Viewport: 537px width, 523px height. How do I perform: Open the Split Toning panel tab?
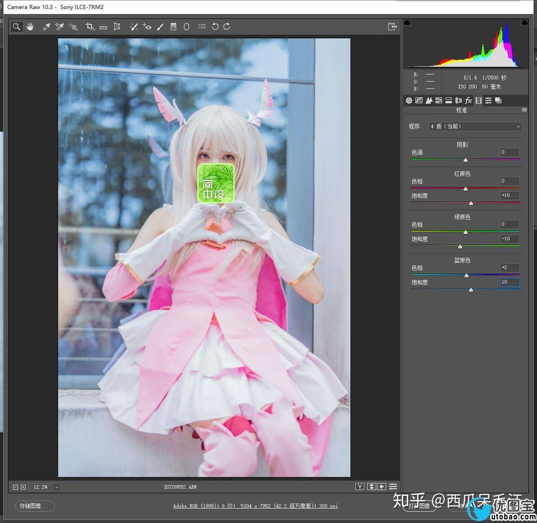click(449, 101)
